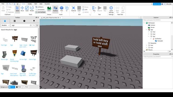The height and width of the screenshot is (97, 173).
Task: Open Constraints option
Action: coord(40,10)
